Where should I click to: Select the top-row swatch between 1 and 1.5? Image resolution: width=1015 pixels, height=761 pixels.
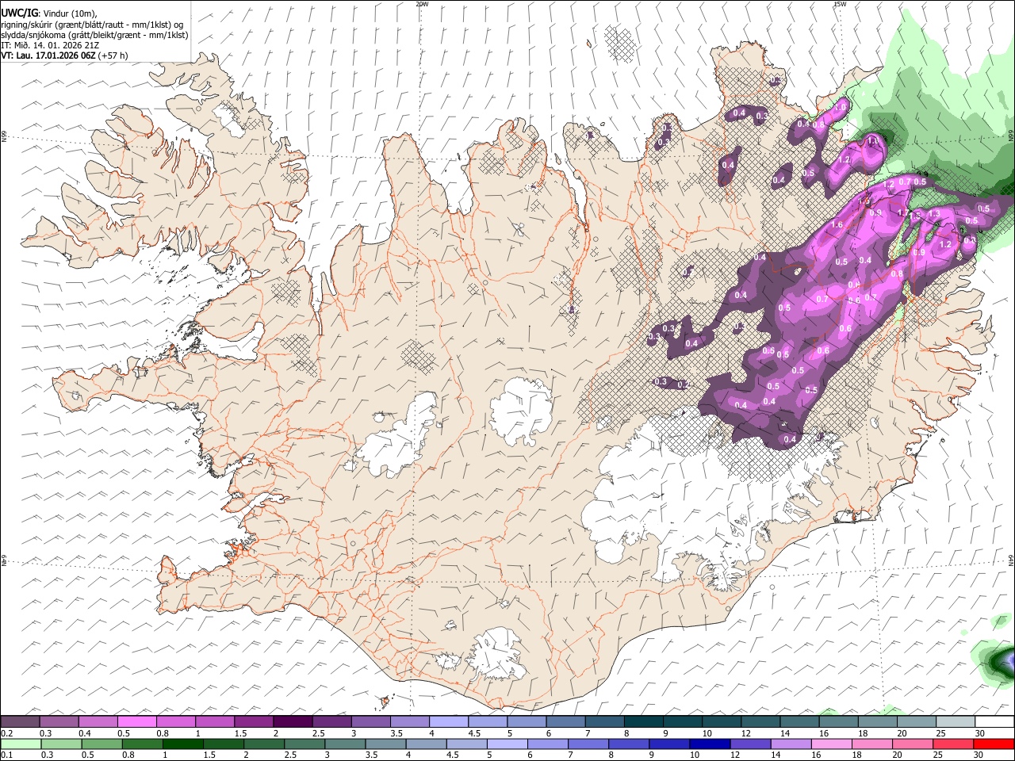(215, 721)
